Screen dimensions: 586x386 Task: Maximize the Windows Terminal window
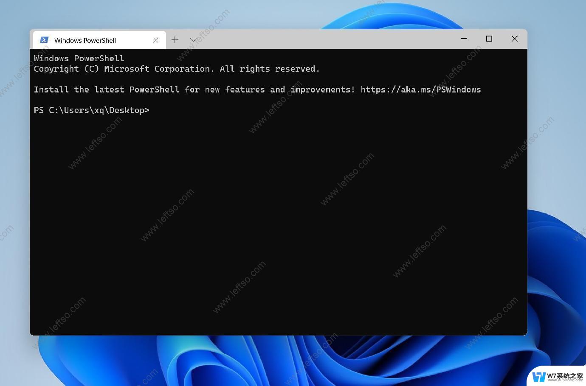coord(489,39)
